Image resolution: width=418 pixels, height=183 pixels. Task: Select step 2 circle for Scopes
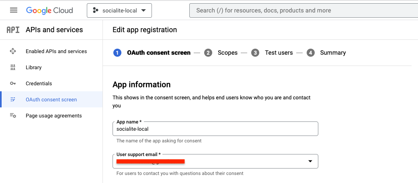208,53
